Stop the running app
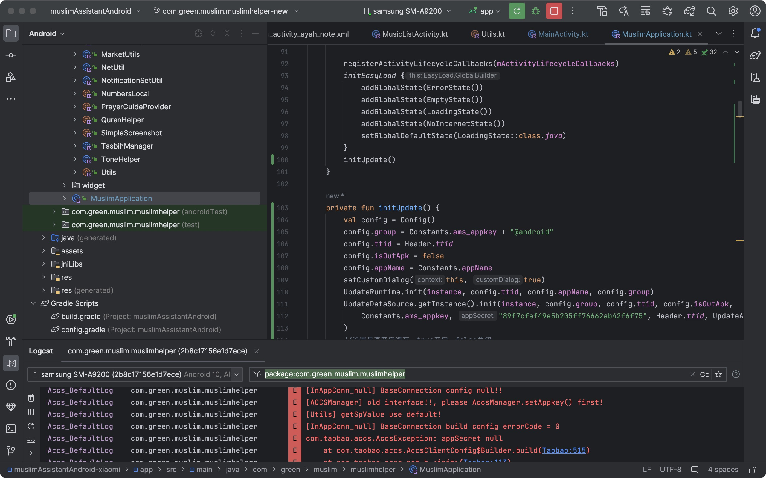The height and width of the screenshot is (478, 766). coord(554,11)
